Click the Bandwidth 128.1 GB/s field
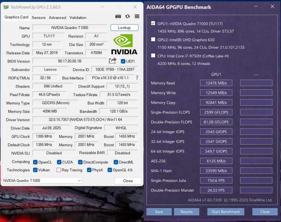281x222 pixels. [119, 111]
